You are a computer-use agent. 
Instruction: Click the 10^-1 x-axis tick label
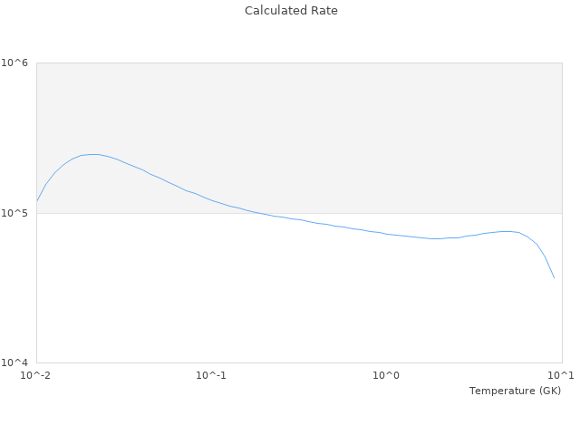point(211,375)
